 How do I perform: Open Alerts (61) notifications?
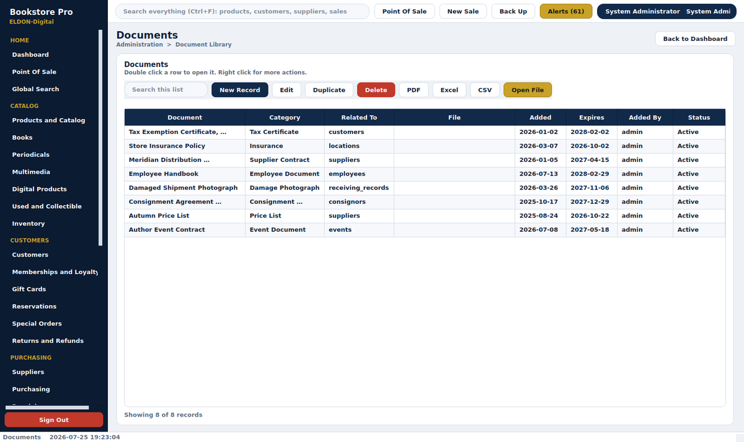[x=566, y=11]
